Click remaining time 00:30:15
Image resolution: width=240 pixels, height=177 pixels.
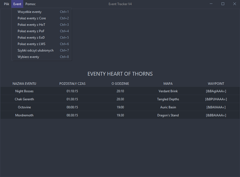(x=72, y=115)
